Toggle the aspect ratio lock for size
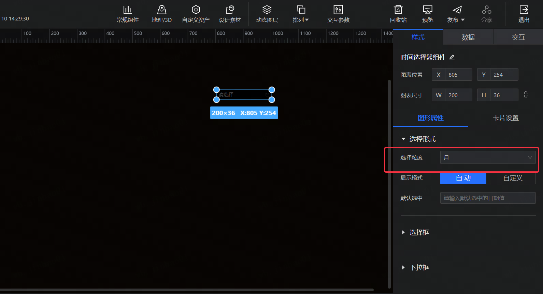Screen dimensions: 543x294 (x=526, y=95)
